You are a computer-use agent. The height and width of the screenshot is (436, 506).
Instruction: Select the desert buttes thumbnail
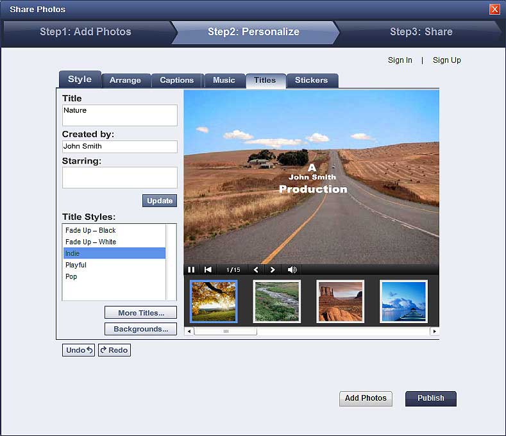[340, 301]
